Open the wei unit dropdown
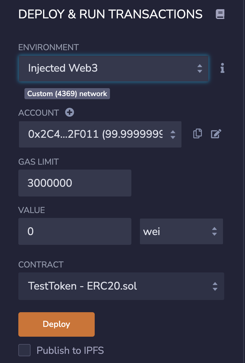Viewport: 245px width, 363px height. pyautogui.click(x=181, y=231)
